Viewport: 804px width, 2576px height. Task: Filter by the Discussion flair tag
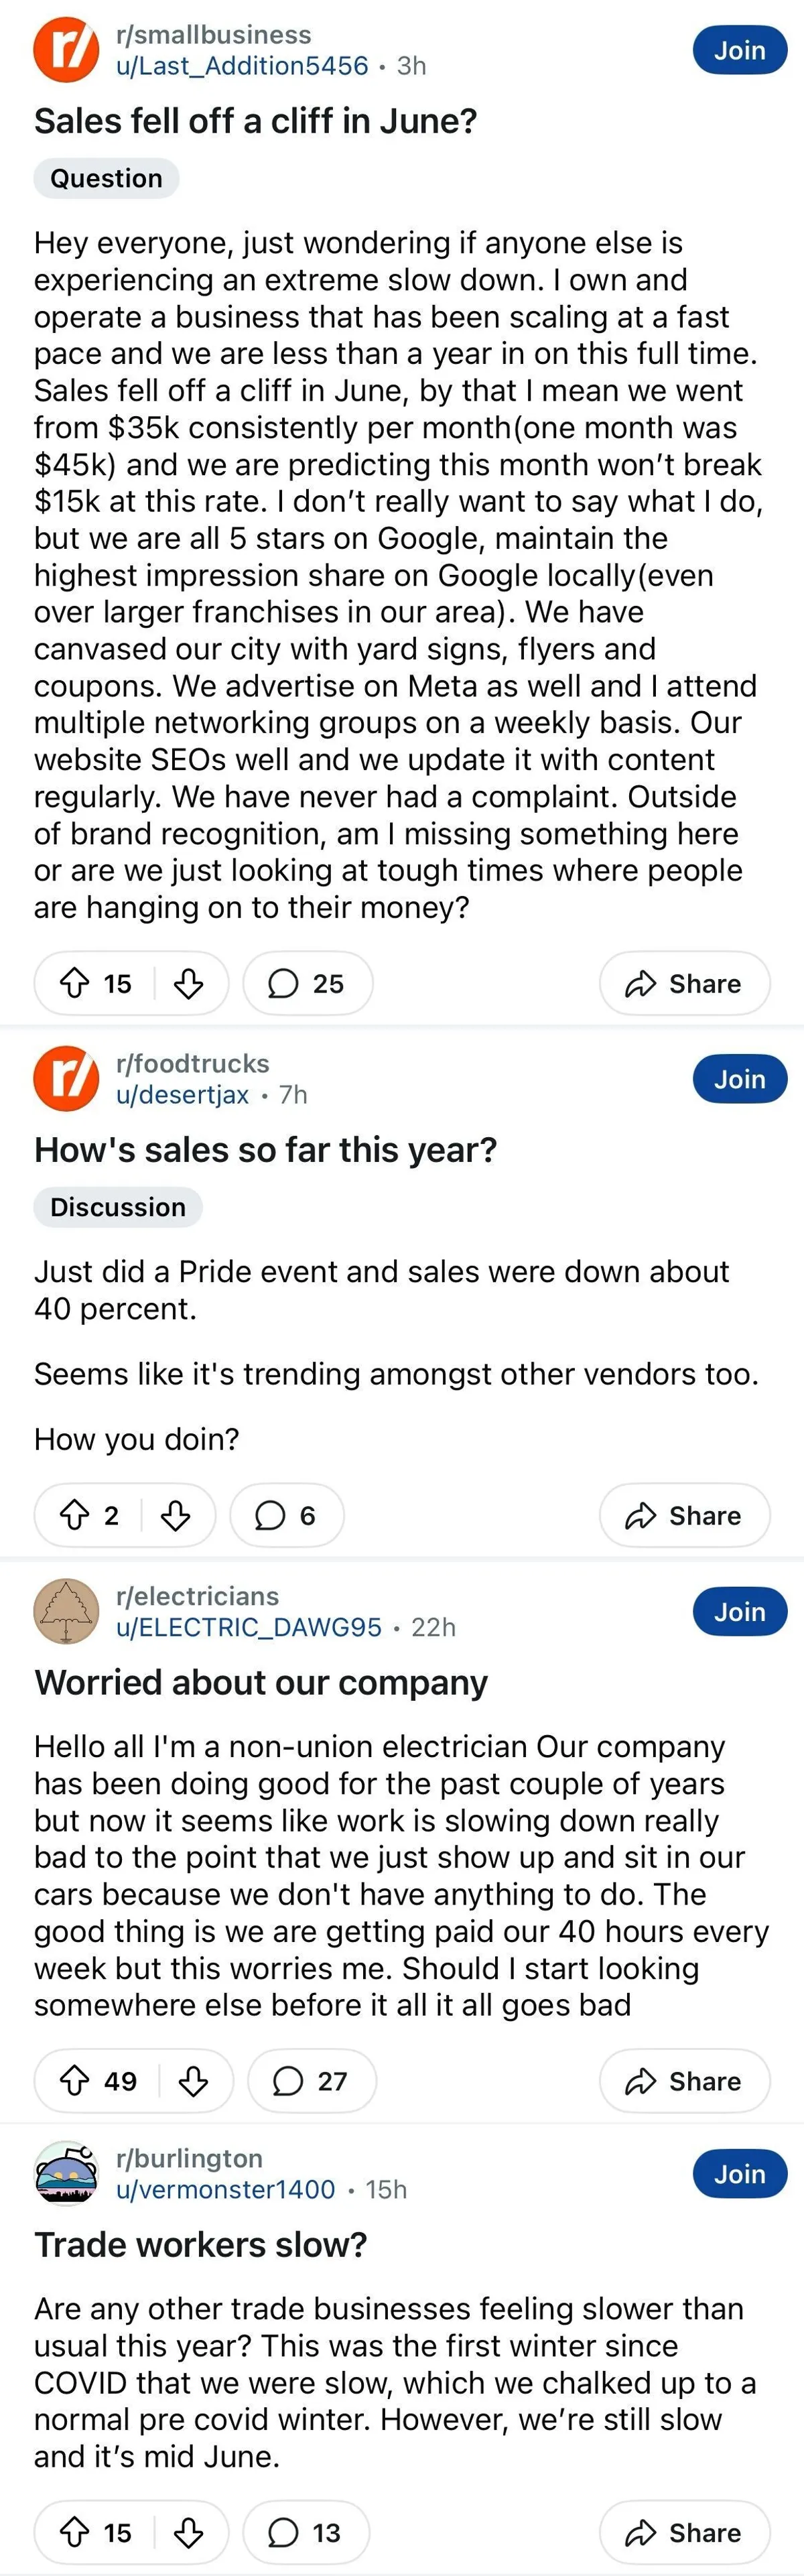118,1207
